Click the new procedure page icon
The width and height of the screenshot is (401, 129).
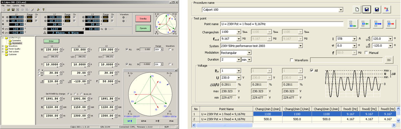357,9
